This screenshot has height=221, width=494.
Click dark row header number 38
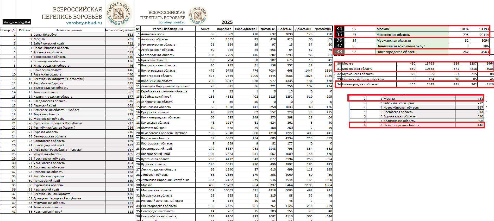point(339,52)
